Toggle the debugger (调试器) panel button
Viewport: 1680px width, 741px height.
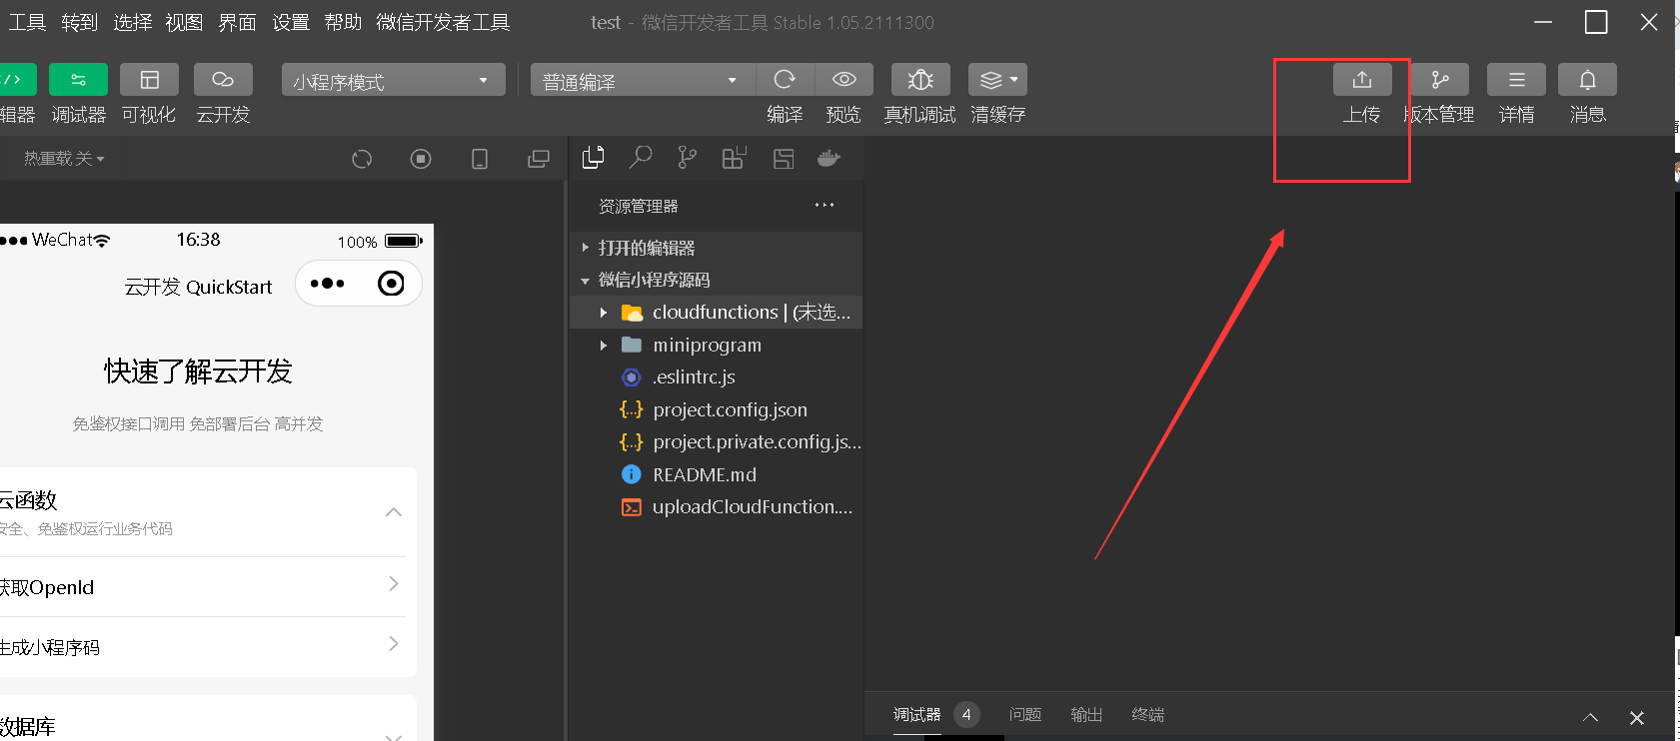point(78,80)
